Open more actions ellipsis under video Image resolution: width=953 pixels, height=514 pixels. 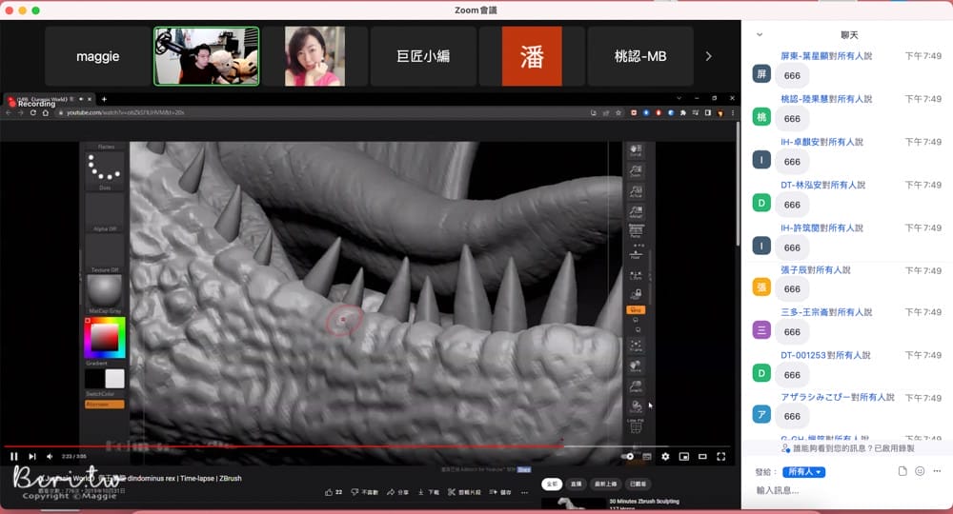pos(524,492)
